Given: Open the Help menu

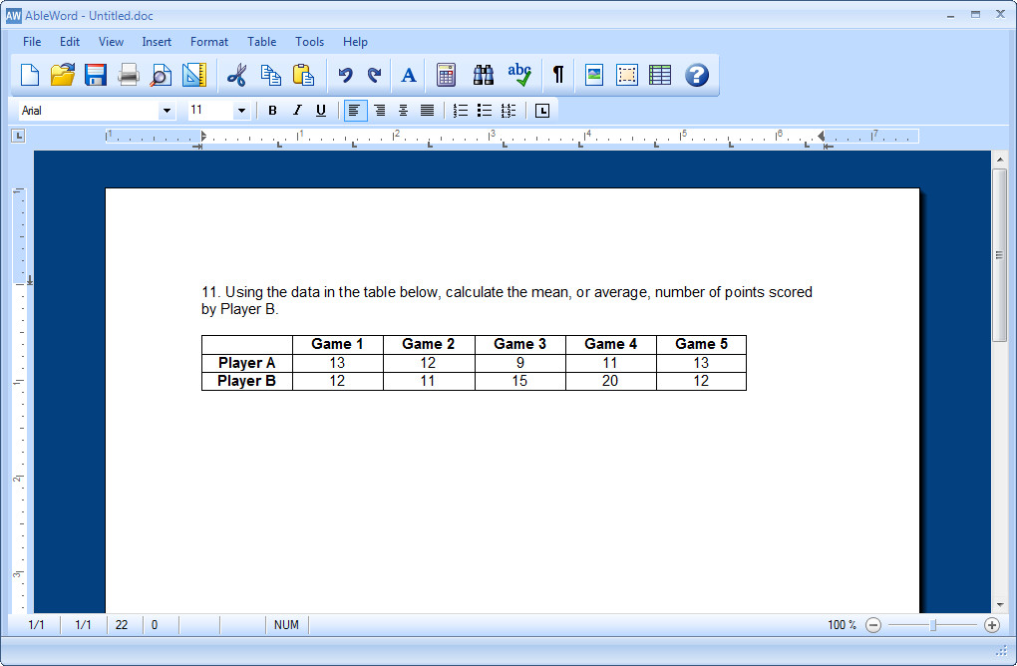Looking at the screenshot, I should point(355,42).
